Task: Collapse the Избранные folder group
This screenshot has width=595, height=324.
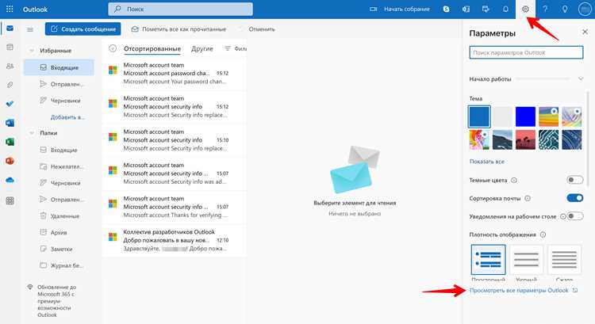Action: click(32, 51)
